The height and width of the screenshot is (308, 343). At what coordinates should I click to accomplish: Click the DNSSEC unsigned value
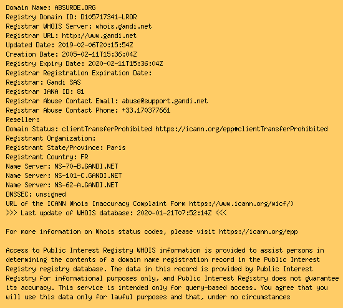(x=51, y=194)
